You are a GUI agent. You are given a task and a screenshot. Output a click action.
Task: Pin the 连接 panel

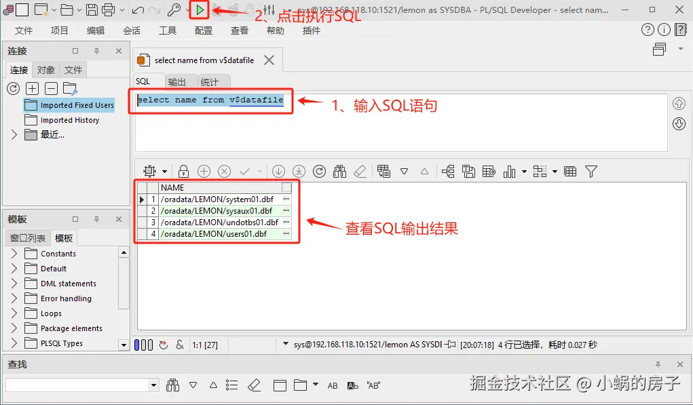[96, 52]
